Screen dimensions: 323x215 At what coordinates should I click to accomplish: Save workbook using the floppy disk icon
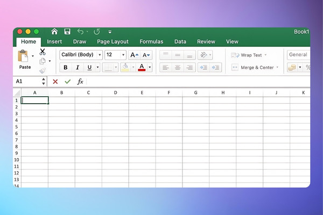(x=67, y=32)
